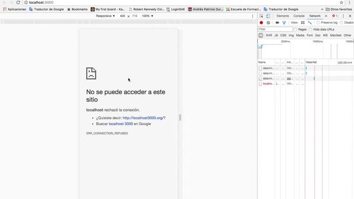Click the red record network log button
This screenshot has width=354, height=199.
click(261, 23)
